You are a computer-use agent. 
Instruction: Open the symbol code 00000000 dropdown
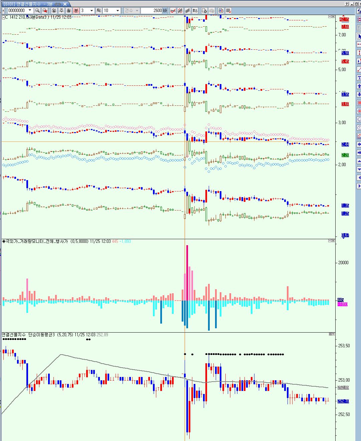point(30,11)
